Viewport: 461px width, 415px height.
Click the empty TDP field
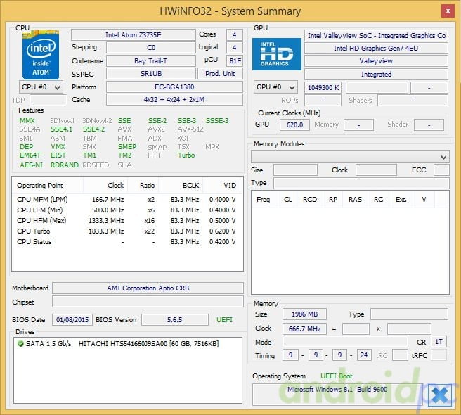click(x=48, y=100)
